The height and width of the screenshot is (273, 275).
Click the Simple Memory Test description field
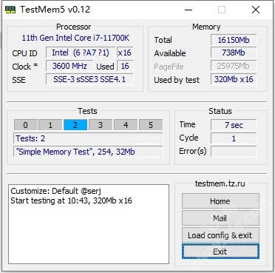tap(88, 152)
